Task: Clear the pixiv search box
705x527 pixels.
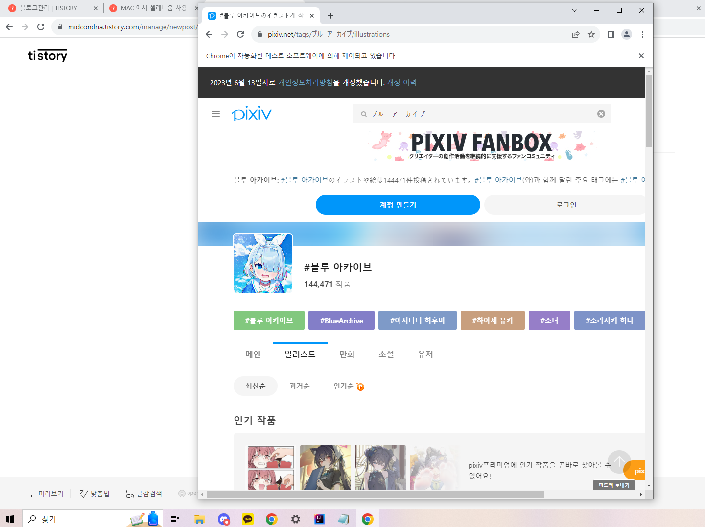Action: pyautogui.click(x=601, y=114)
